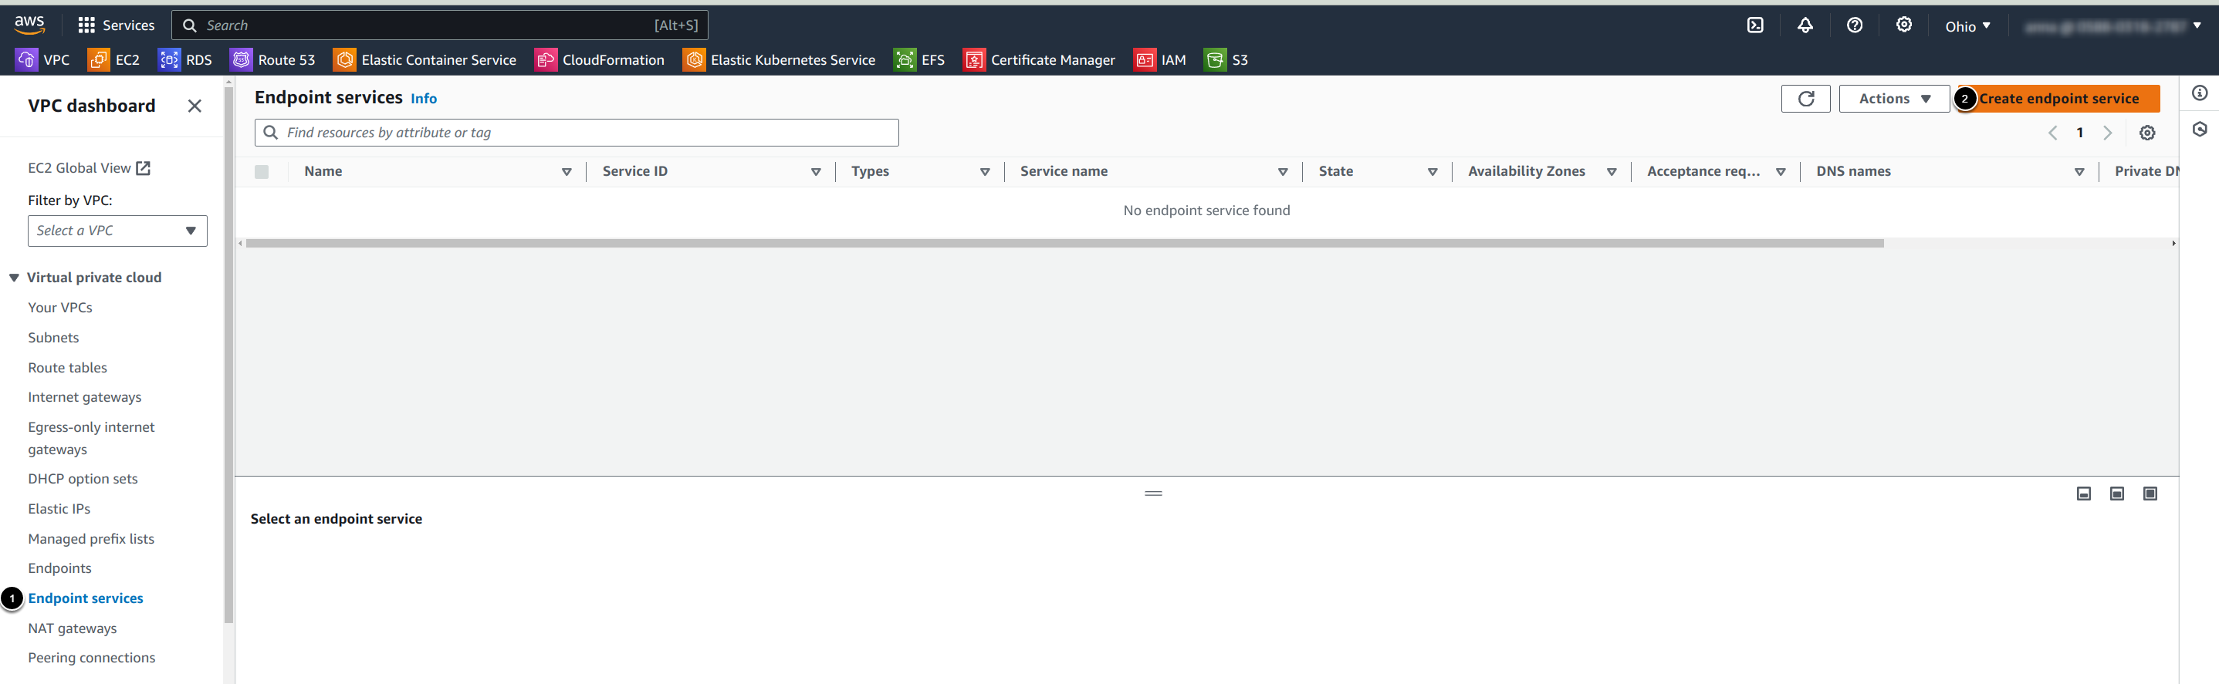Open Endpoints in sidebar
The height and width of the screenshot is (684, 2219).
coord(59,568)
